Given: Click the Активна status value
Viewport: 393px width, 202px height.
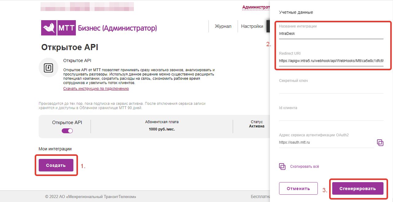Looking at the screenshot, I should (x=257, y=126).
